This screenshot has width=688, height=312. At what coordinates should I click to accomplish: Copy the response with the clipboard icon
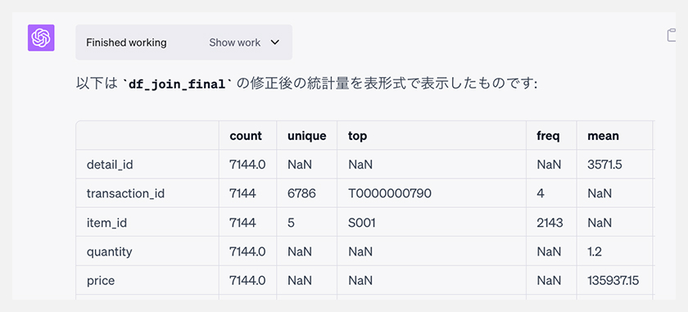[671, 35]
